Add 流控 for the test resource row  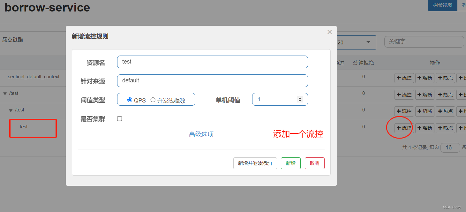(404, 128)
